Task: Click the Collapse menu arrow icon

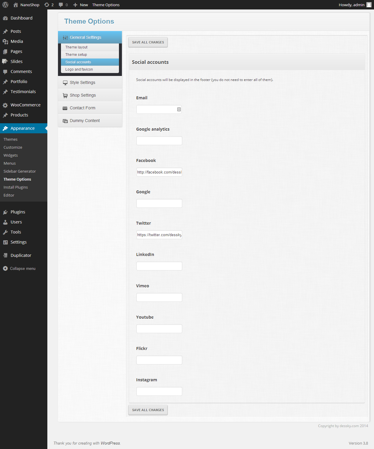Action: 5,268
